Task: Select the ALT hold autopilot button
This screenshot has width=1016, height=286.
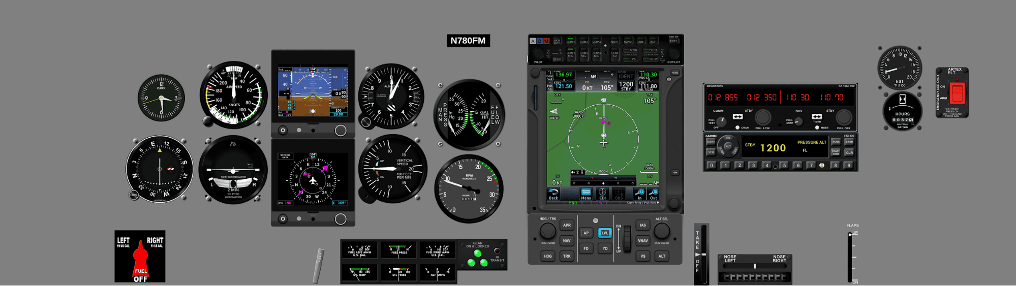Action: pyautogui.click(x=662, y=256)
